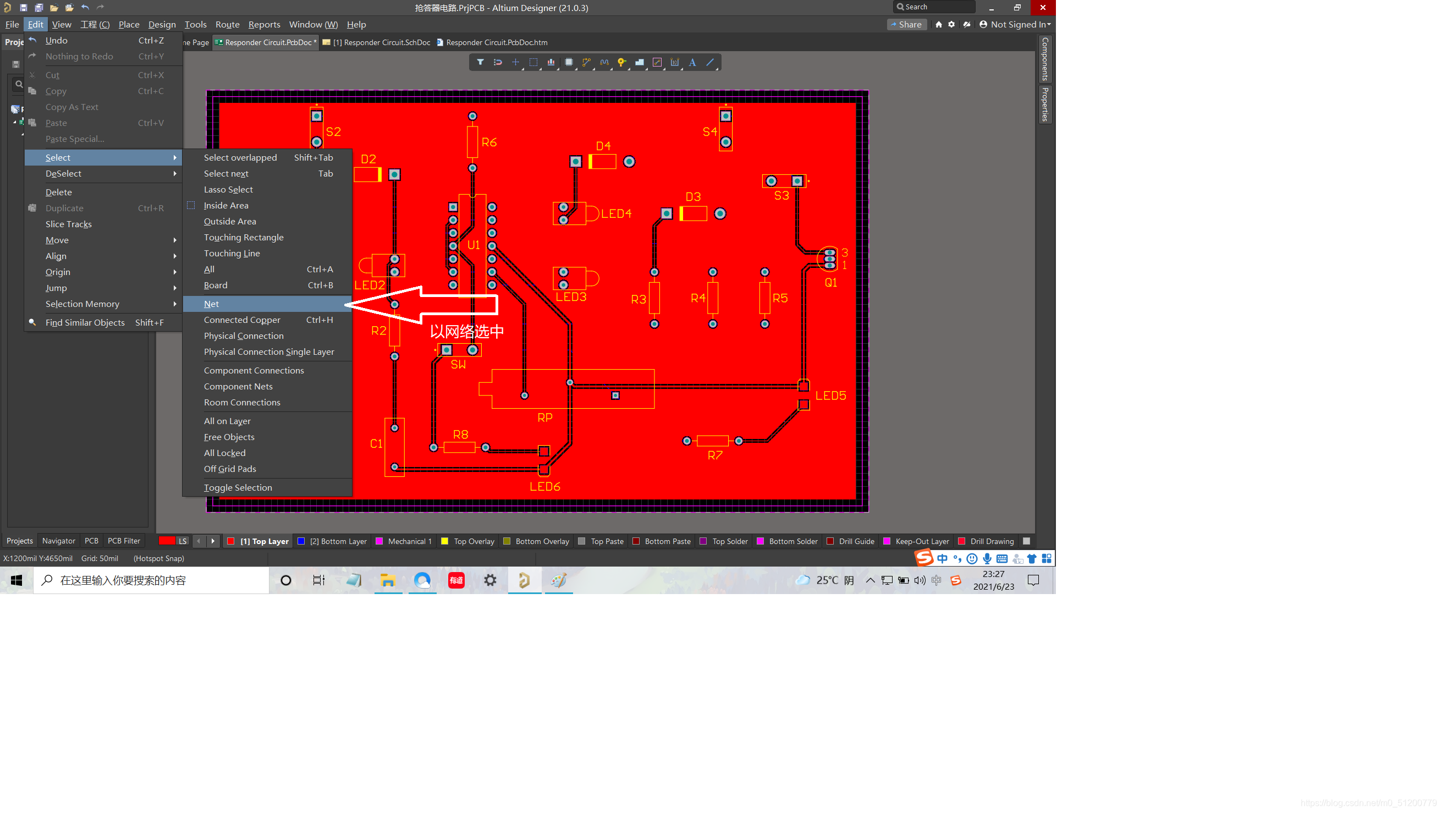Viewport: 1442px width, 813px height.
Task: Click the Bottom Layer blue color swatch
Action: coord(301,541)
